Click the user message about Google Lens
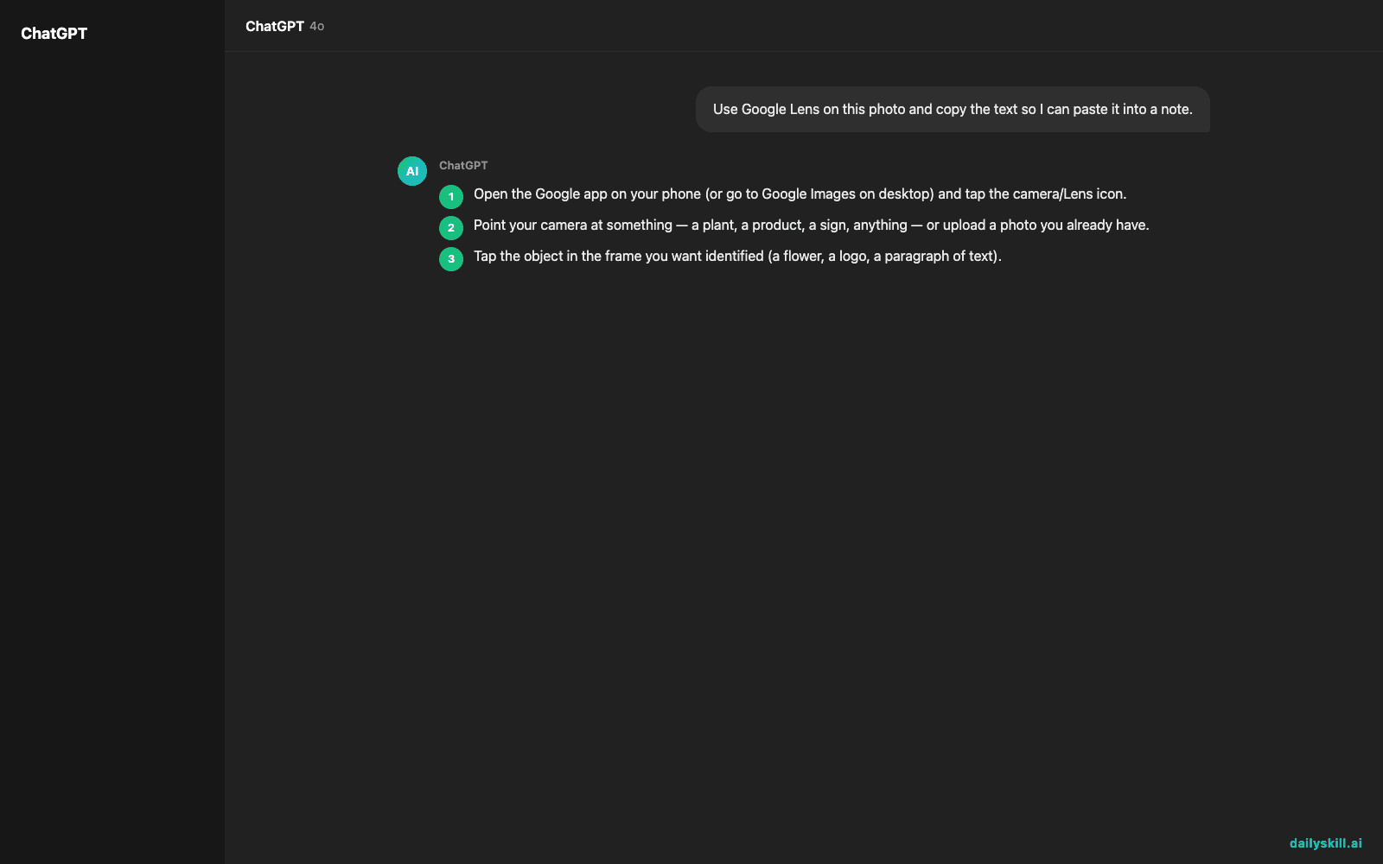The width and height of the screenshot is (1383, 864). tap(953, 110)
